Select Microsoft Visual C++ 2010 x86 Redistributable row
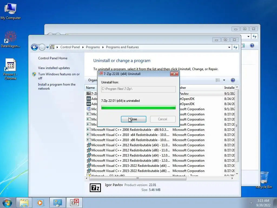This screenshot has width=277, height=208. pos(160,140)
